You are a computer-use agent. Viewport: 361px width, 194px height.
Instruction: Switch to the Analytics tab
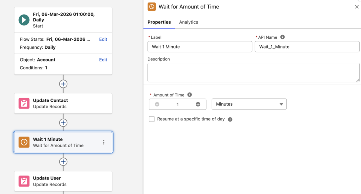pos(189,22)
